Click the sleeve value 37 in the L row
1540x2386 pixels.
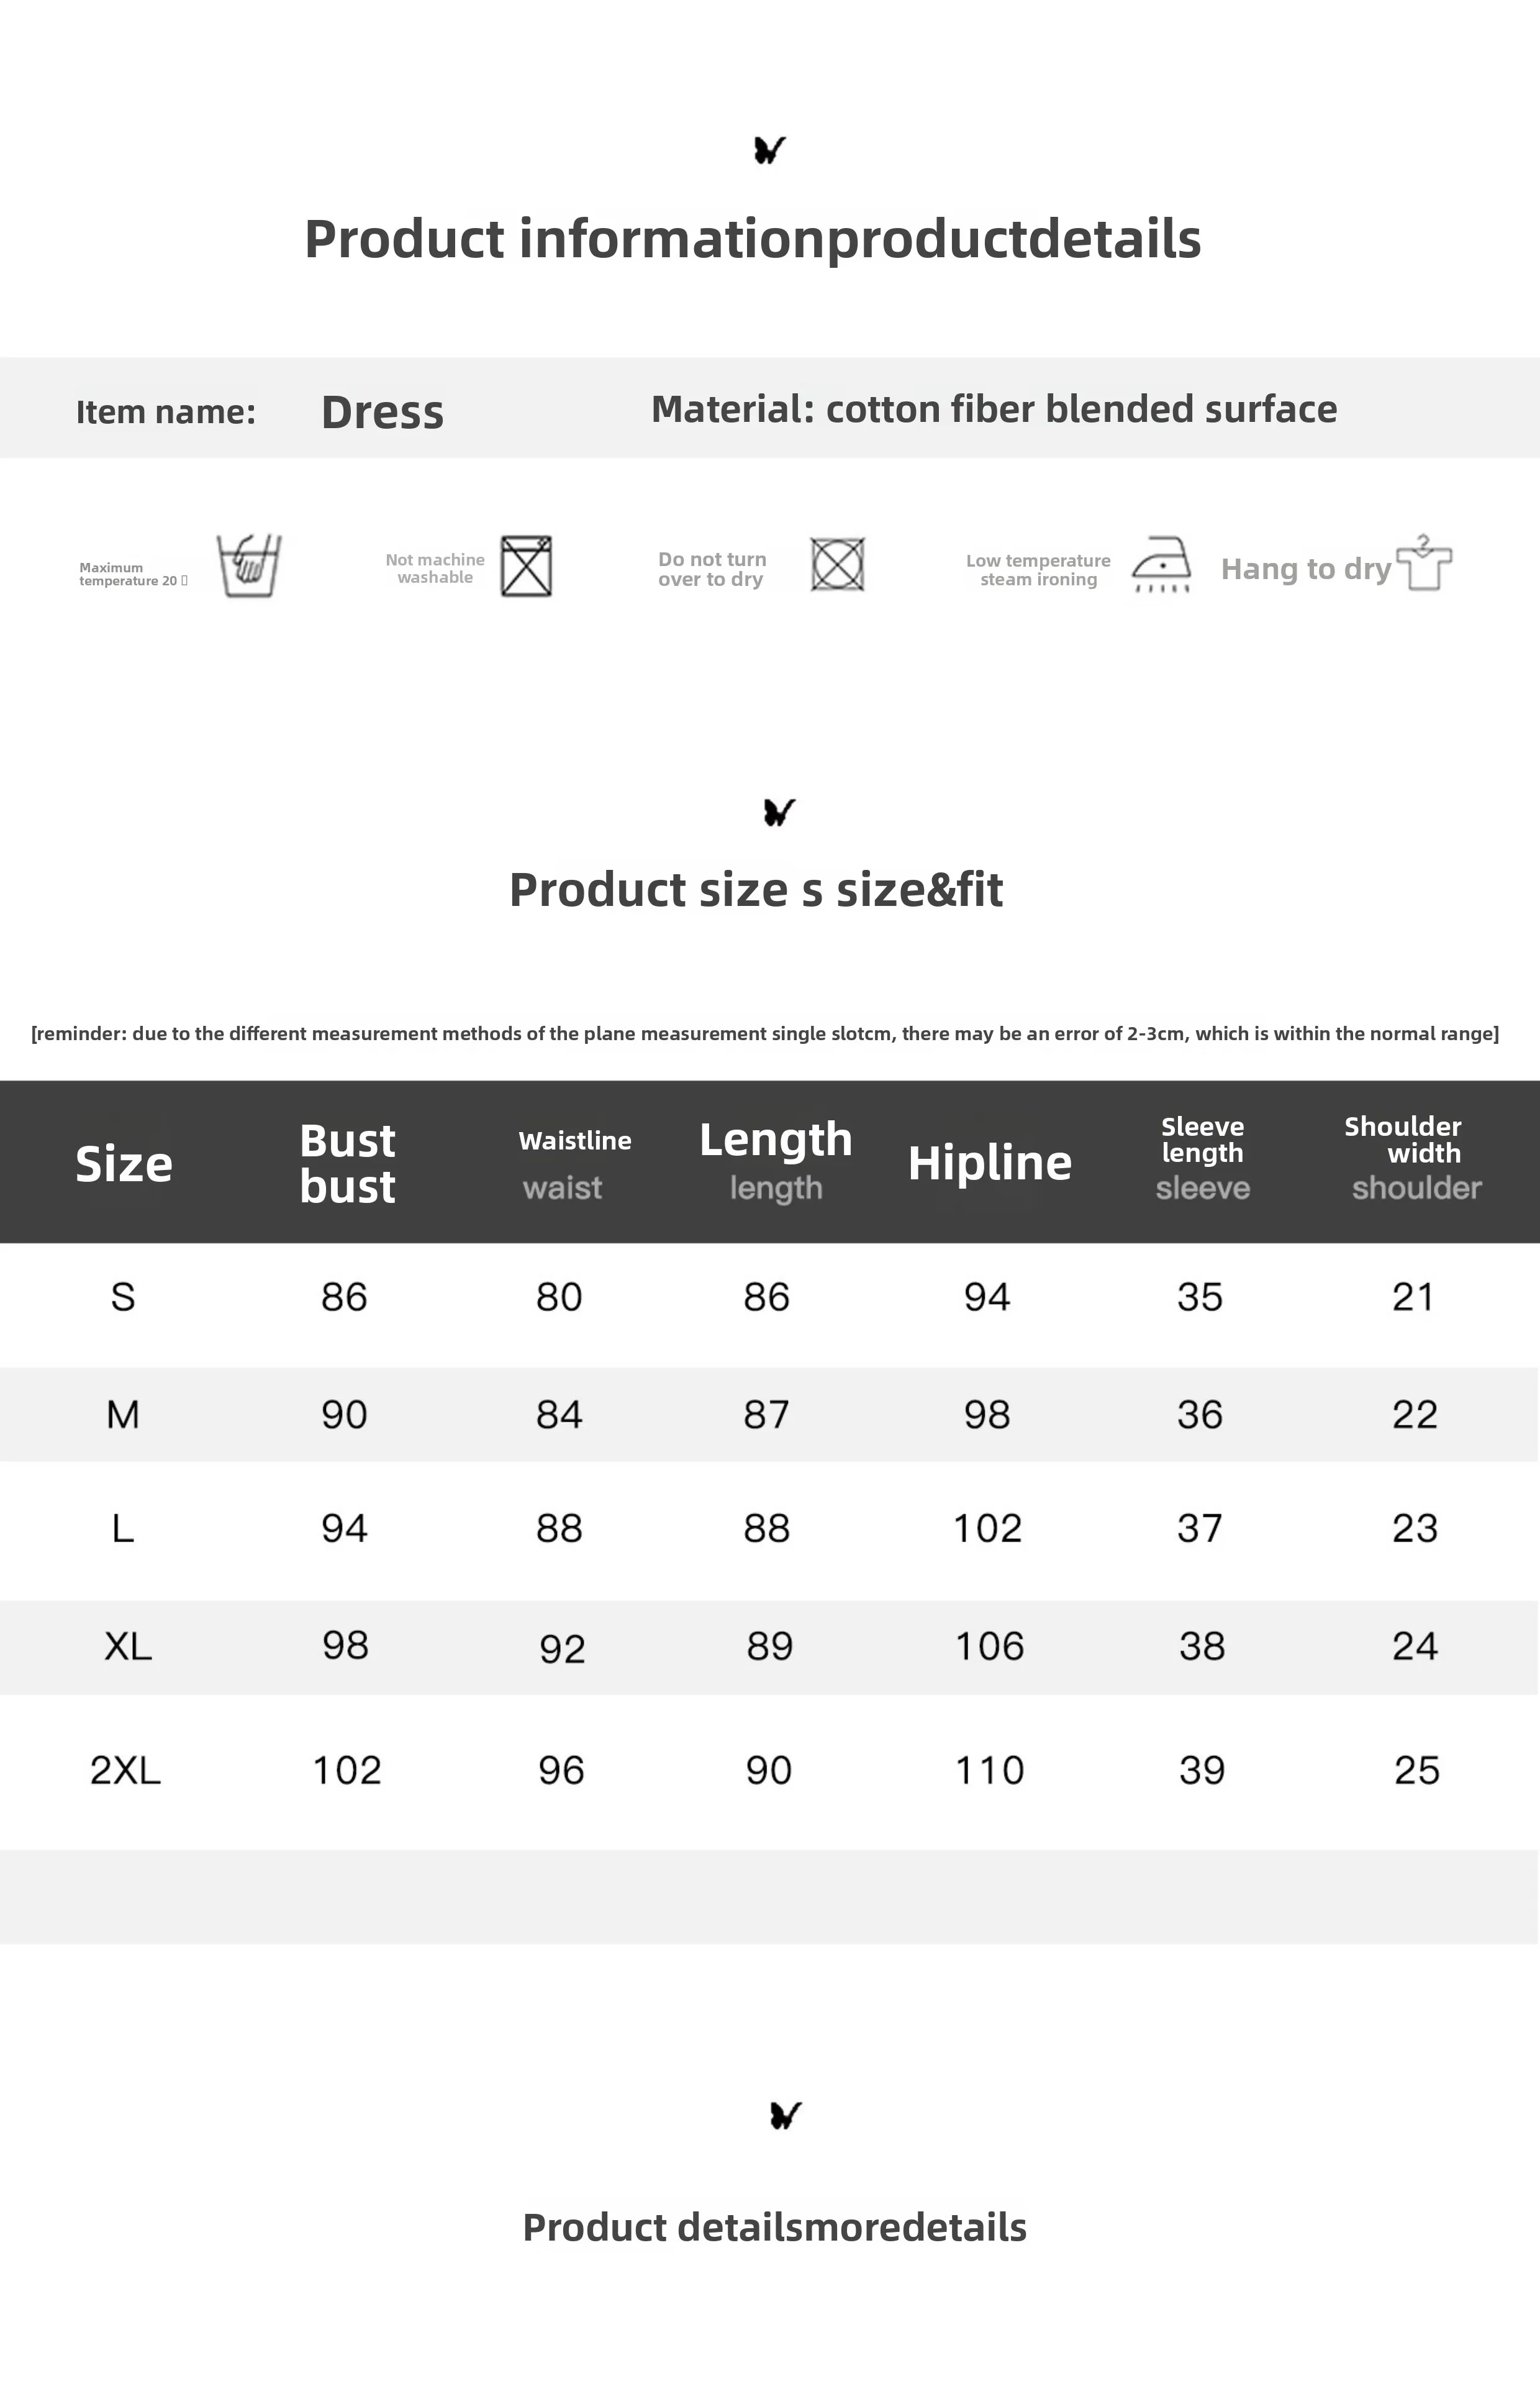click(x=1200, y=1528)
